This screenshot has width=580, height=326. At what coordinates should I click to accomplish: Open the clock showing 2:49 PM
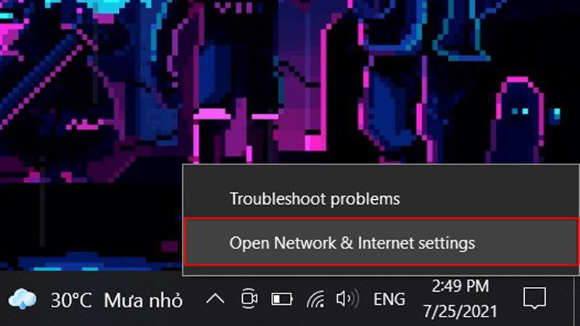[x=460, y=286]
